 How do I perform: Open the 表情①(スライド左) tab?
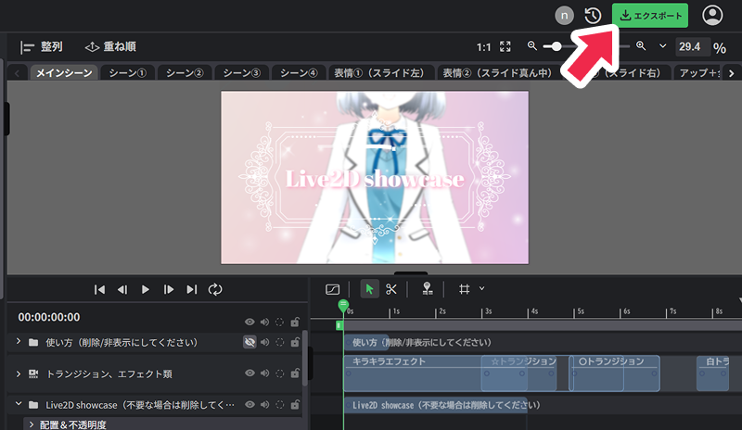pos(378,72)
